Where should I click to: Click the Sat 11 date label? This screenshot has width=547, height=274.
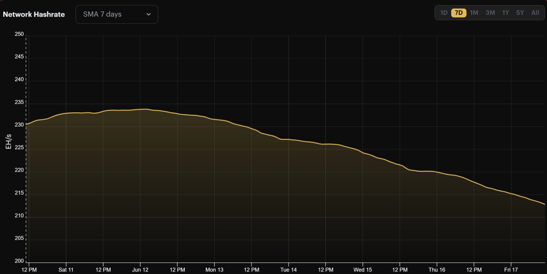click(66, 270)
